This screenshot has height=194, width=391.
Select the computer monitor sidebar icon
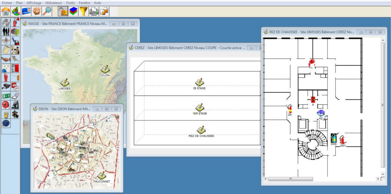(x=15, y=105)
